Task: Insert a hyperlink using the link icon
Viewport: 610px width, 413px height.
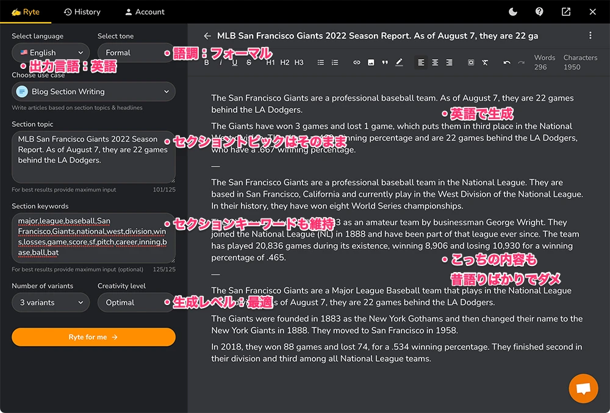Action: pos(357,63)
